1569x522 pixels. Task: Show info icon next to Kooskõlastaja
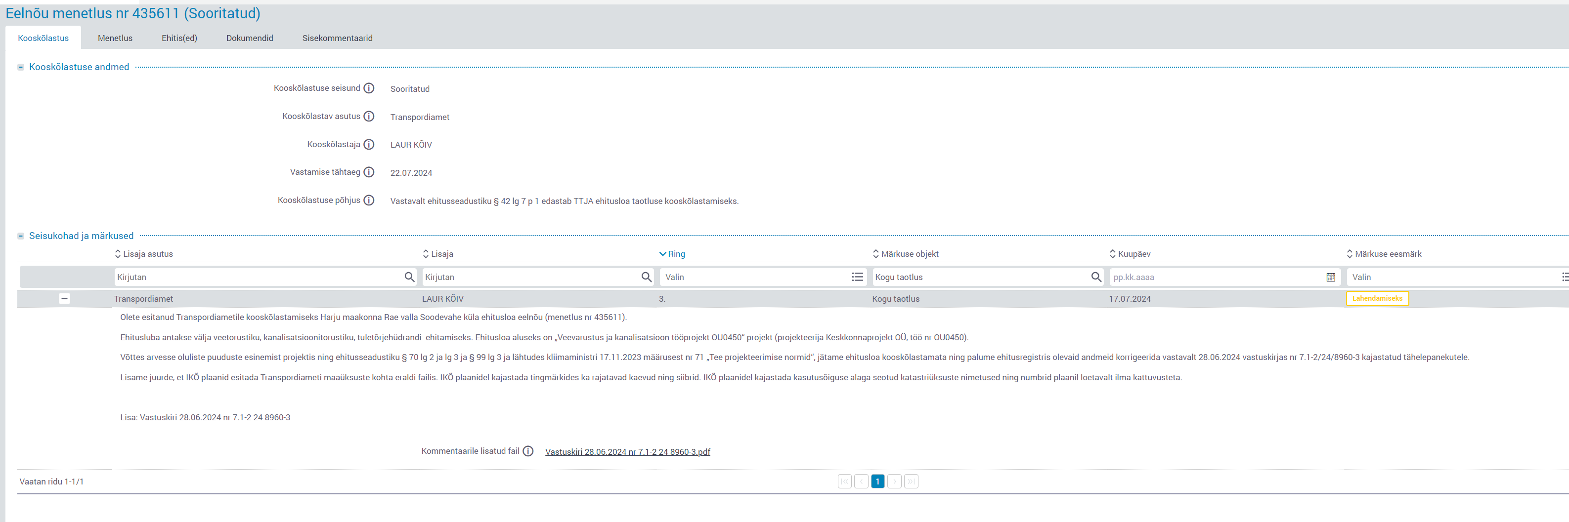tap(369, 144)
